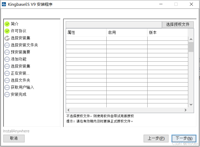The image size is (200, 147).
Task: Select the 正在安装... step label
Action: click(20, 73)
